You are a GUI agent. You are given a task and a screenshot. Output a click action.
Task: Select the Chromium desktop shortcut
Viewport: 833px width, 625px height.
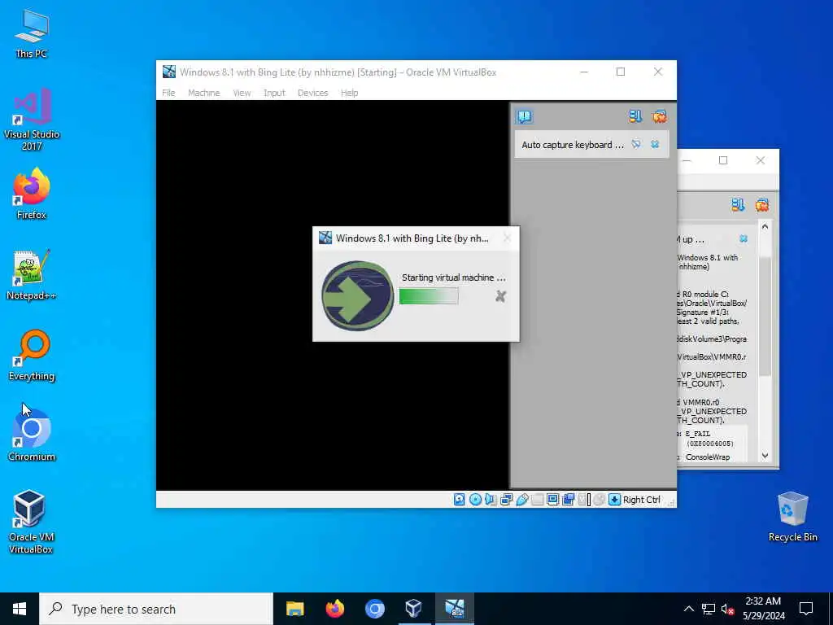(32, 435)
